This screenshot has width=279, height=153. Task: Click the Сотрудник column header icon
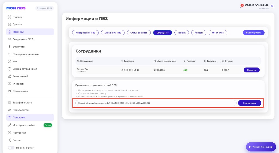pyautogui.click(x=78, y=61)
